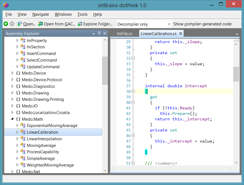Click the Explore Folder toolbar icon

click(80, 24)
